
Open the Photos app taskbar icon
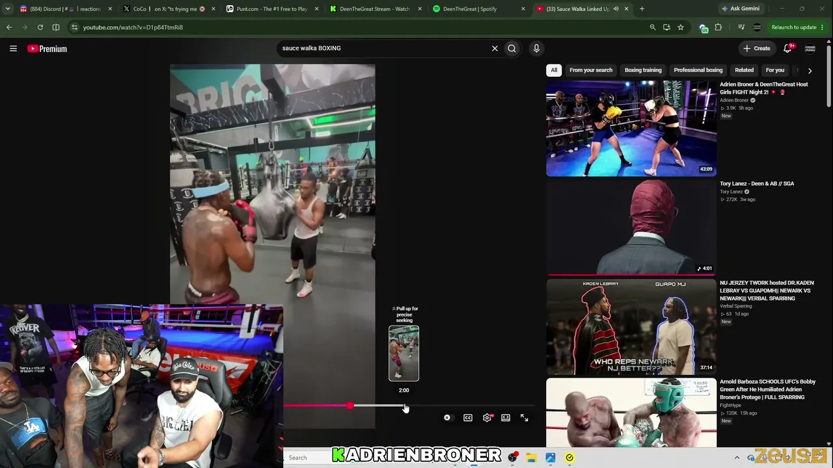pyautogui.click(x=551, y=458)
